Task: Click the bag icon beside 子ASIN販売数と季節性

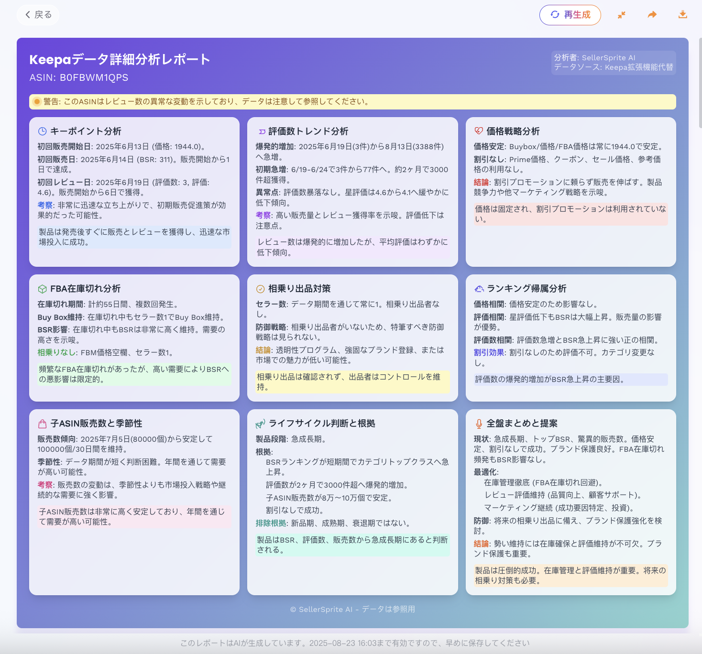Action: (x=42, y=424)
